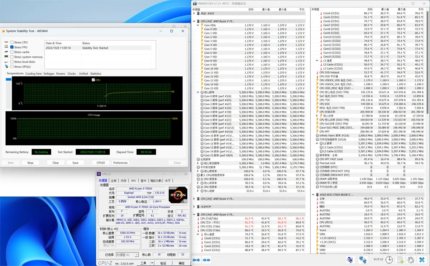Click the 验证 button in CPU-Z
Screen dimensions: 430x266
coord(163,263)
